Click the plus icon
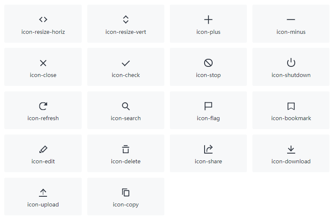 pyautogui.click(x=208, y=19)
